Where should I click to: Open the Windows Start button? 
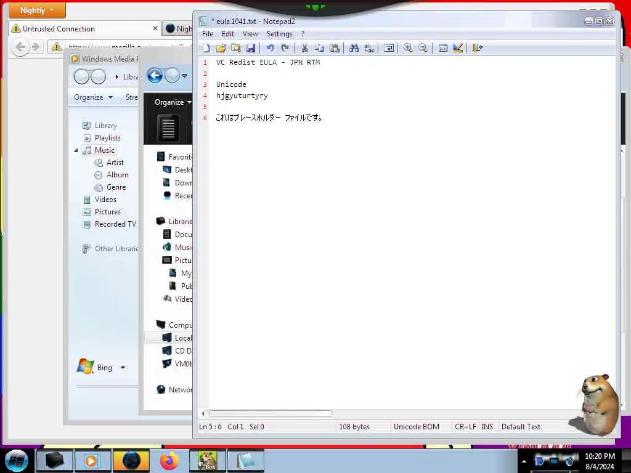coord(17,461)
